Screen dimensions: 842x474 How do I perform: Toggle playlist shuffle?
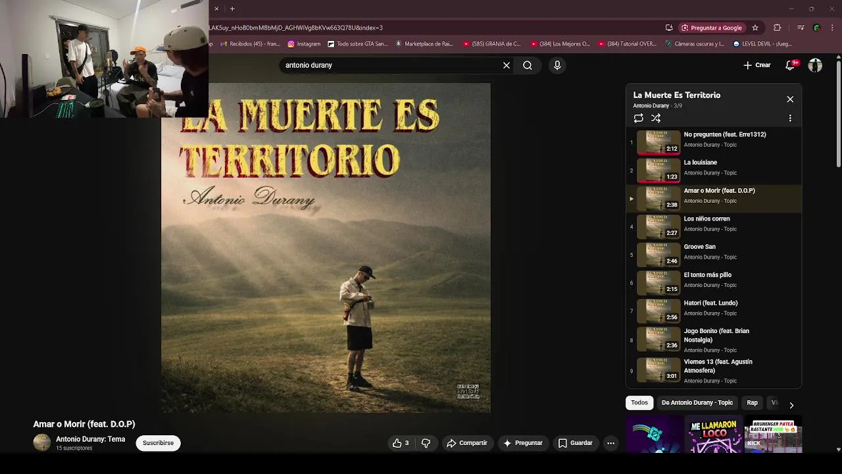pyautogui.click(x=656, y=118)
